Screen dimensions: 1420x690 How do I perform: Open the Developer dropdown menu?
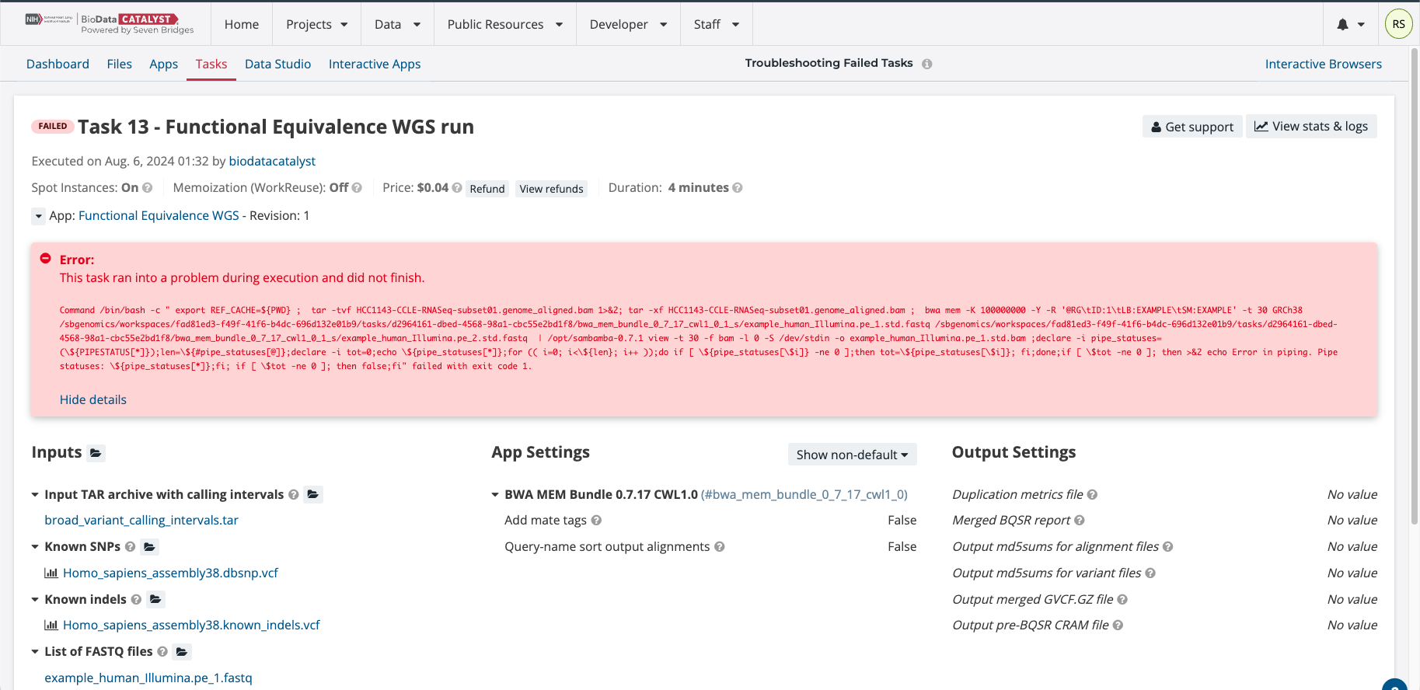pyautogui.click(x=628, y=24)
